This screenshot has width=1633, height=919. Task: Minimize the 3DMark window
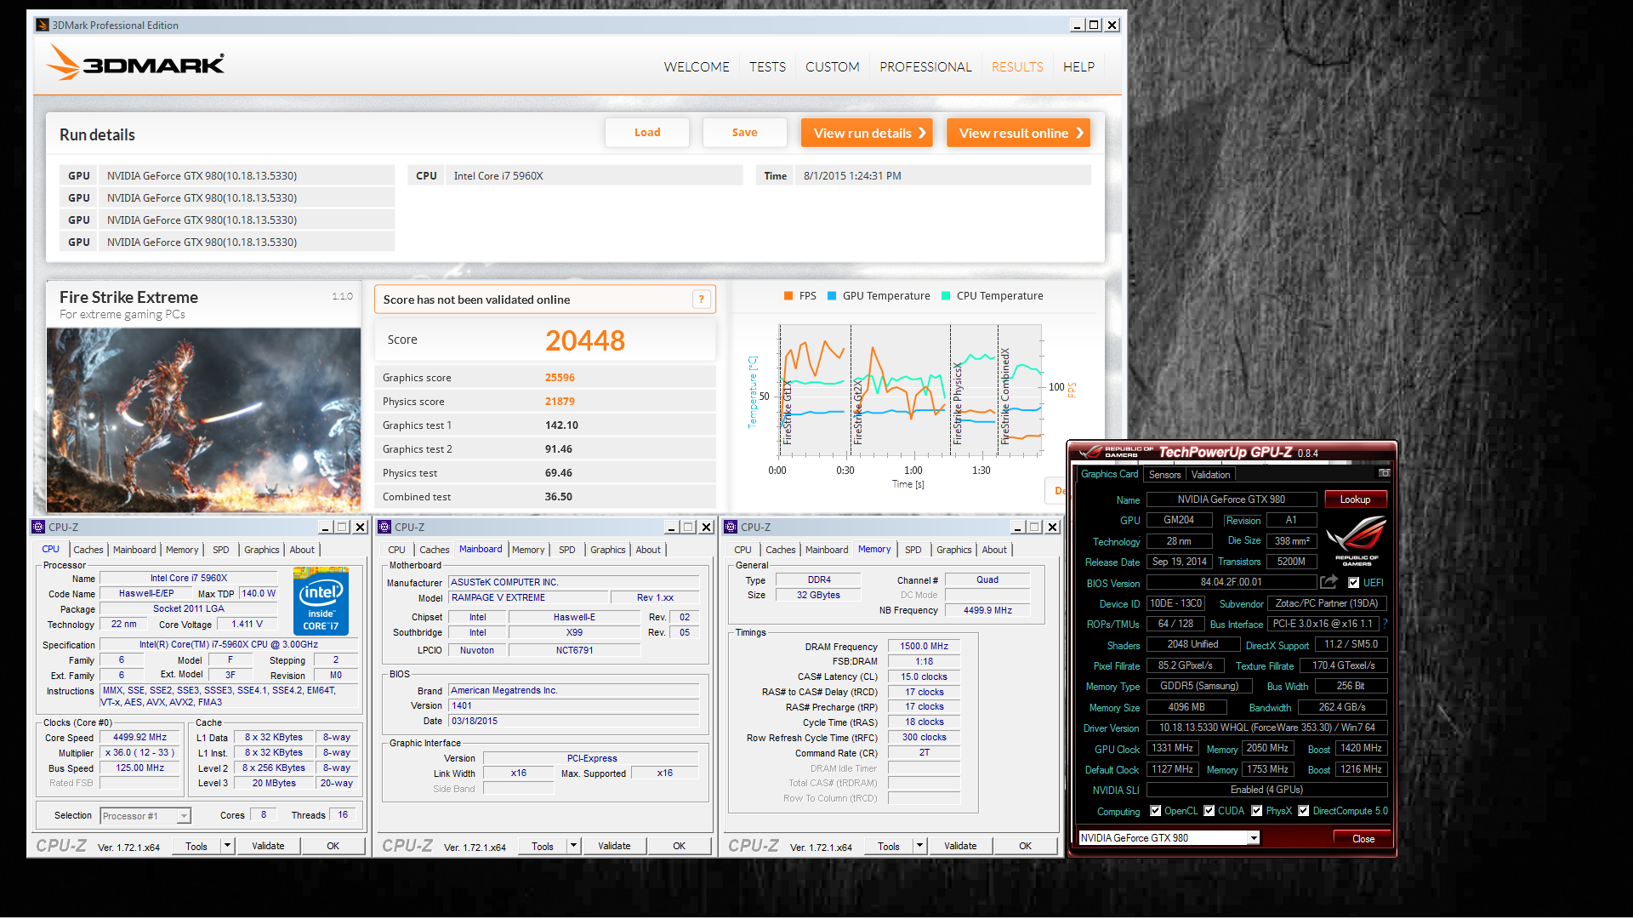[x=1078, y=25]
